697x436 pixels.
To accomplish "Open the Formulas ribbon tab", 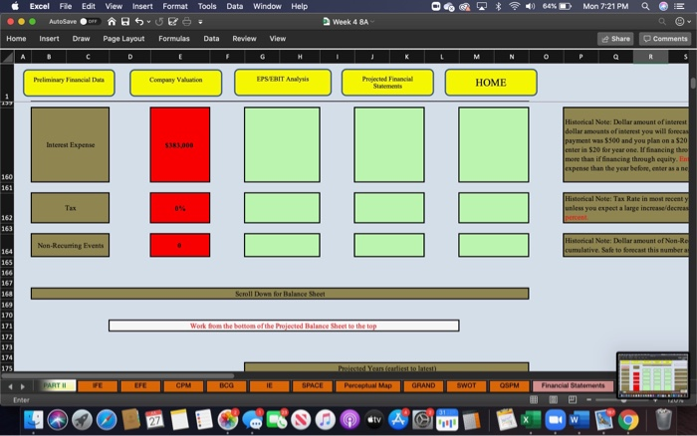I will tap(174, 39).
